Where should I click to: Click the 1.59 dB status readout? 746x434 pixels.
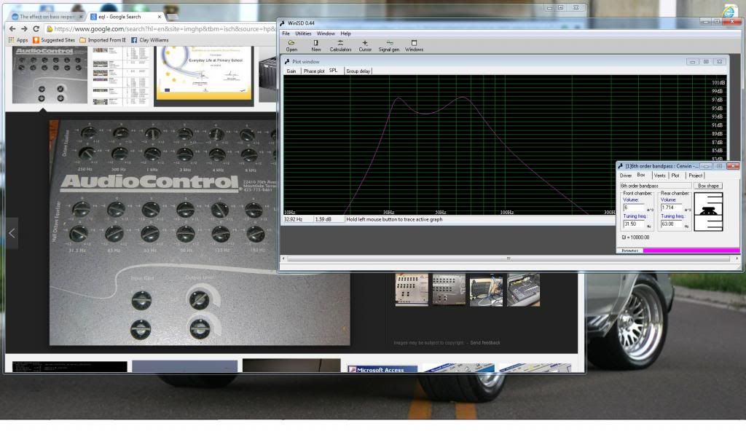(323, 220)
